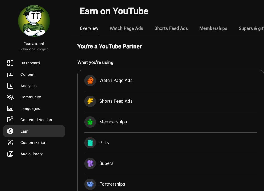The width and height of the screenshot is (264, 191).
Task: Click the Shorts Feed Ads list row label
Action: pyautogui.click(x=116, y=101)
